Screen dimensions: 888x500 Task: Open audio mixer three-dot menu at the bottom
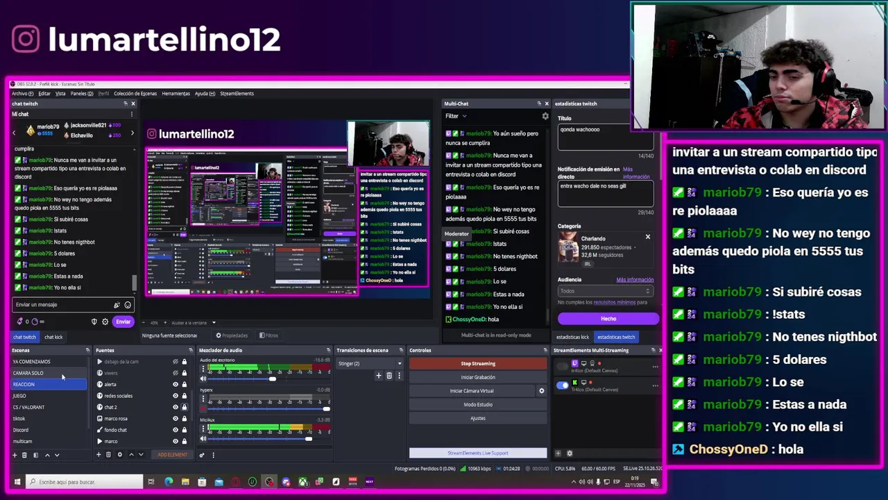(x=213, y=455)
